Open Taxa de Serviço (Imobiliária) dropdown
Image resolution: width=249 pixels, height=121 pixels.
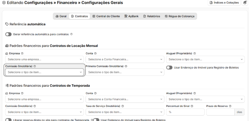click(x=125, y=112)
